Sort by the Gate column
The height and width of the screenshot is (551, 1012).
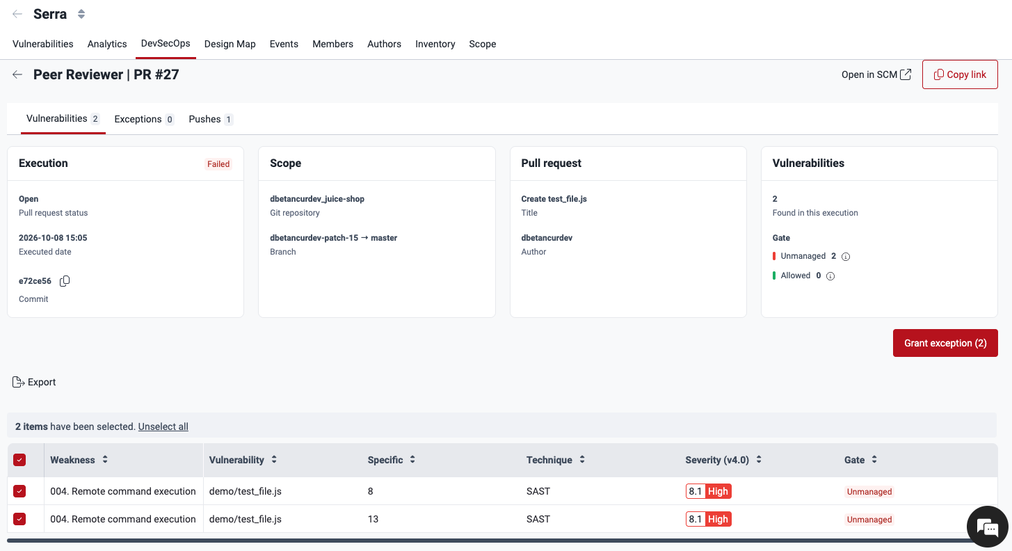click(x=874, y=460)
